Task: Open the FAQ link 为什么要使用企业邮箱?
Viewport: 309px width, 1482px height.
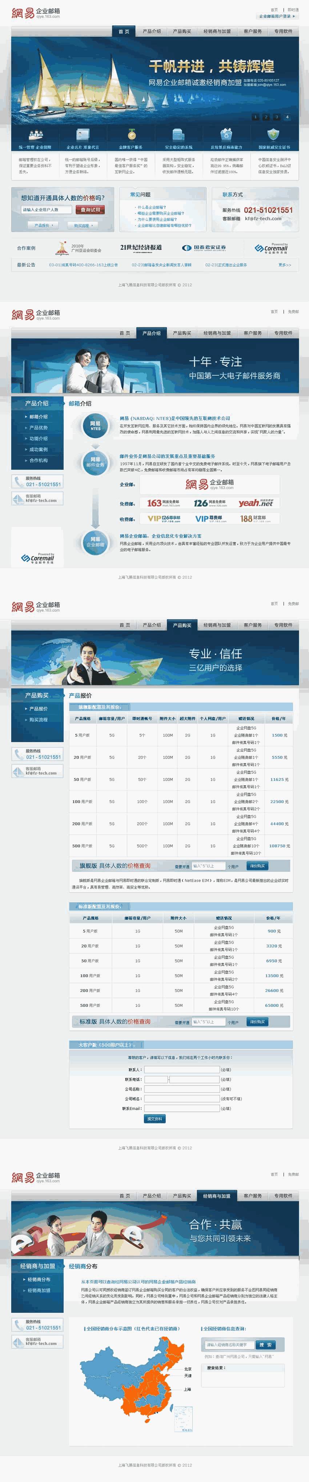Action: click(157, 219)
